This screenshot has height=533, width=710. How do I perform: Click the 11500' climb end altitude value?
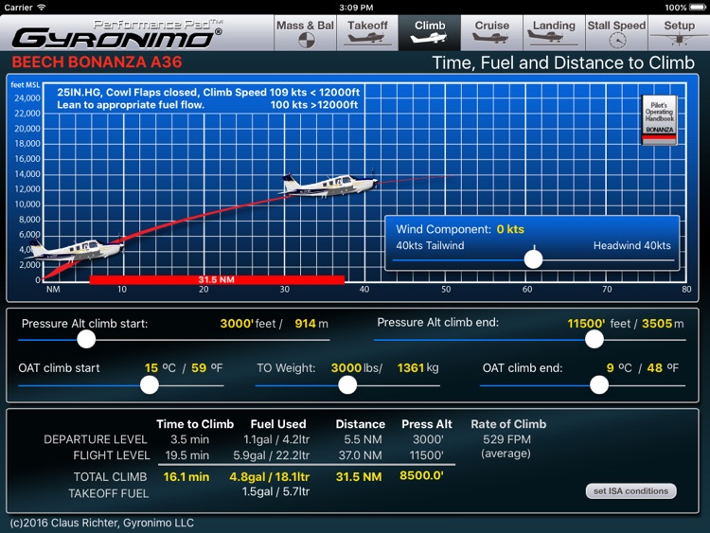pyautogui.click(x=586, y=324)
